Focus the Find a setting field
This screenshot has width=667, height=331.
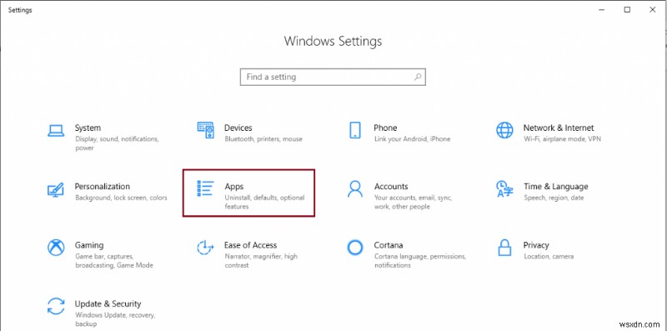point(333,77)
